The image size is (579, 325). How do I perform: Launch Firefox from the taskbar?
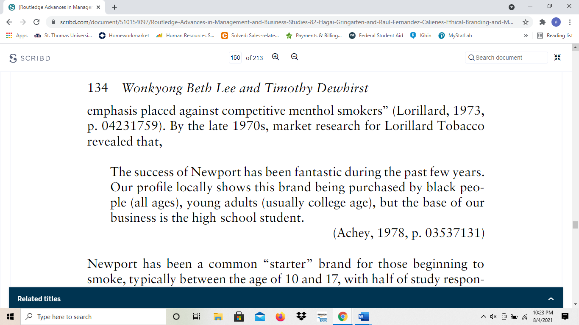(x=280, y=317)
